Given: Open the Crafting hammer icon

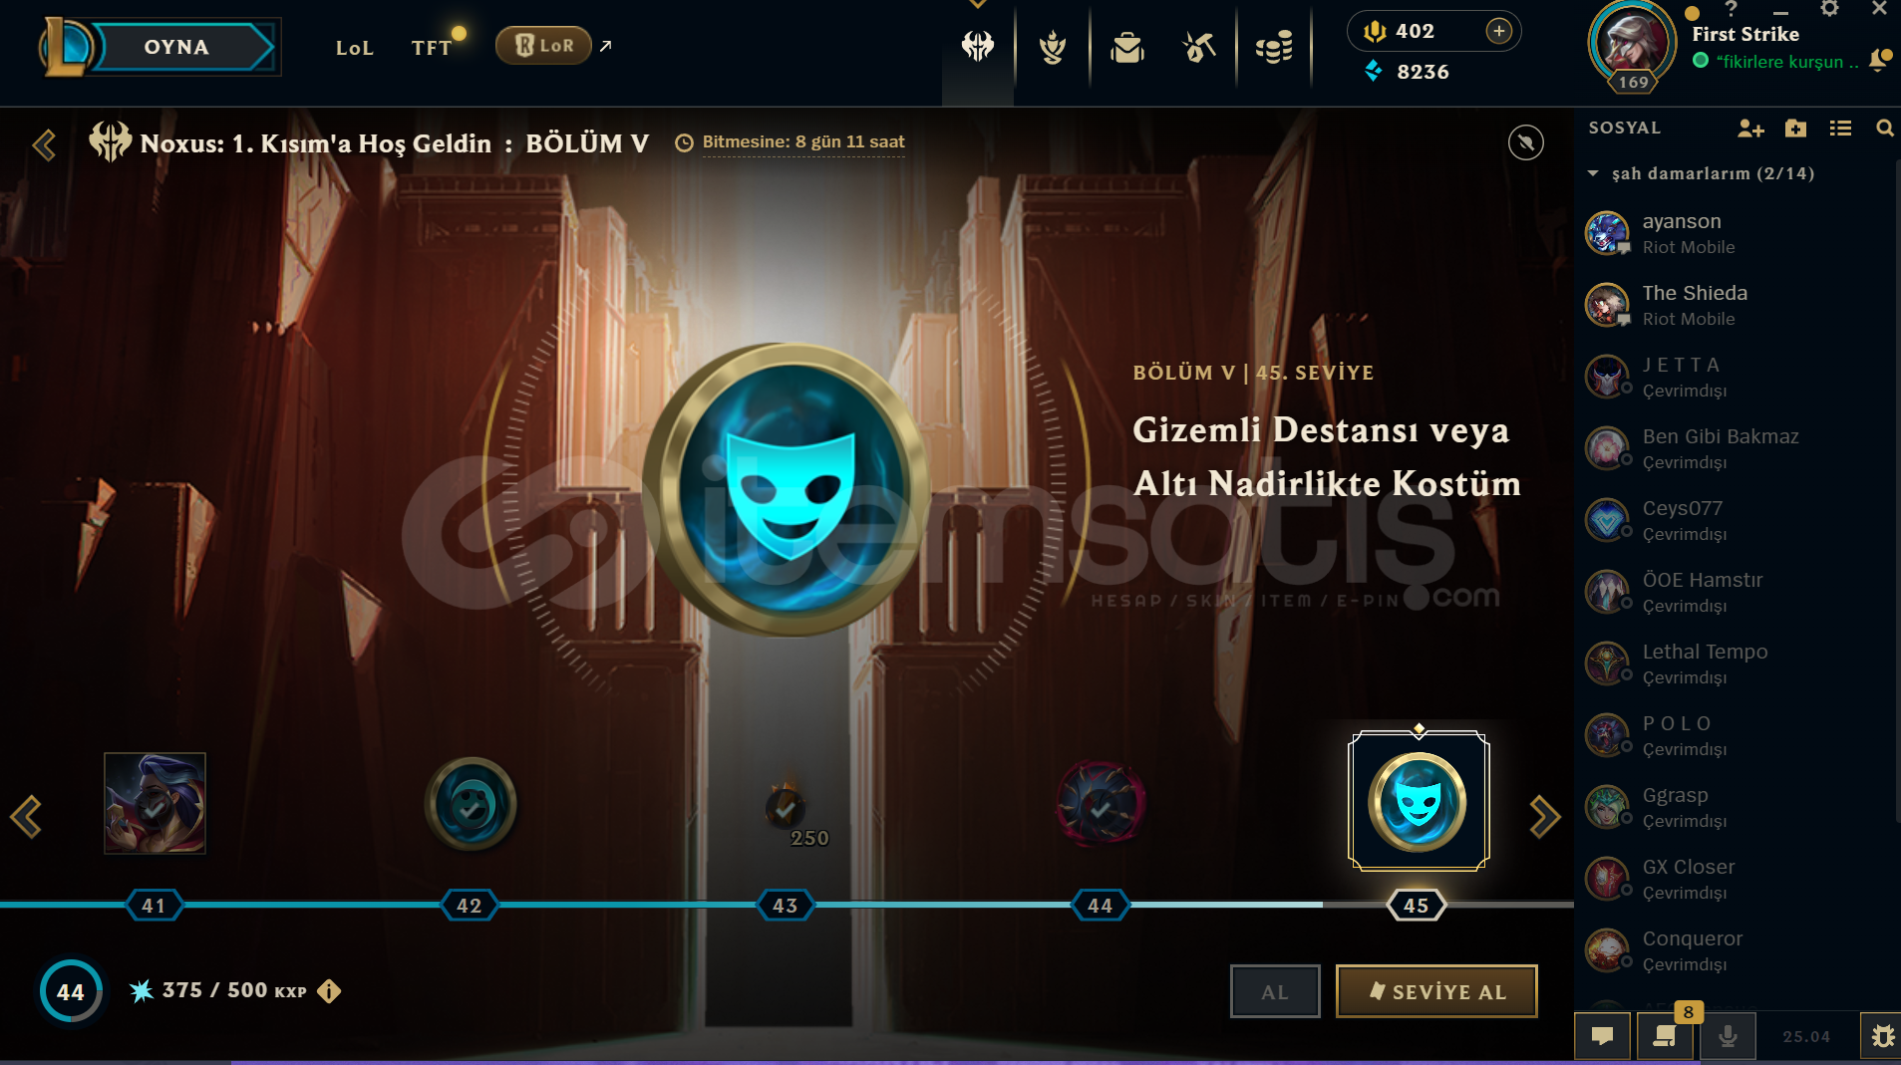Looking at the screenshot, I should tap(1199, 47).
